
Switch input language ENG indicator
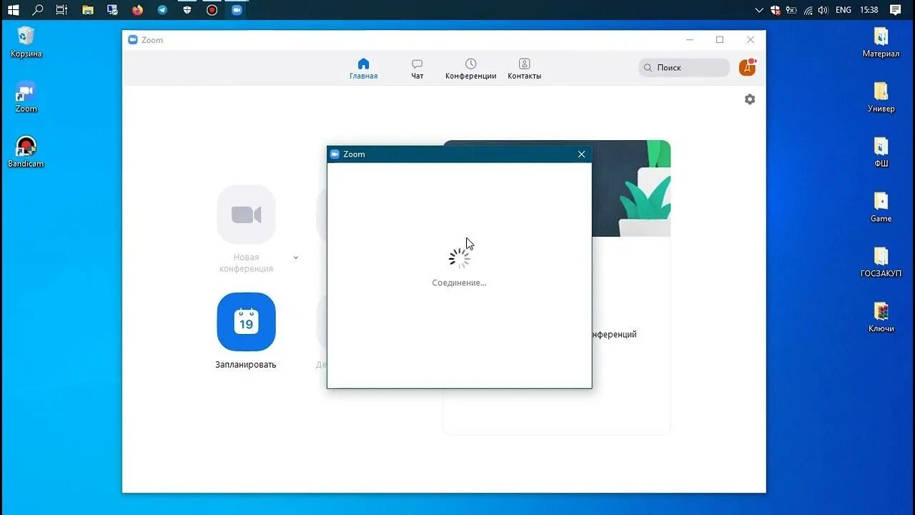tap(844, 10)
